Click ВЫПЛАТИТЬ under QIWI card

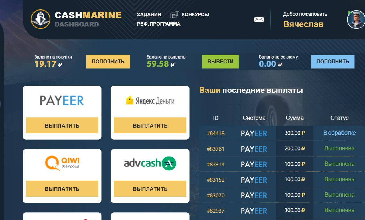(x=62, y=189)
